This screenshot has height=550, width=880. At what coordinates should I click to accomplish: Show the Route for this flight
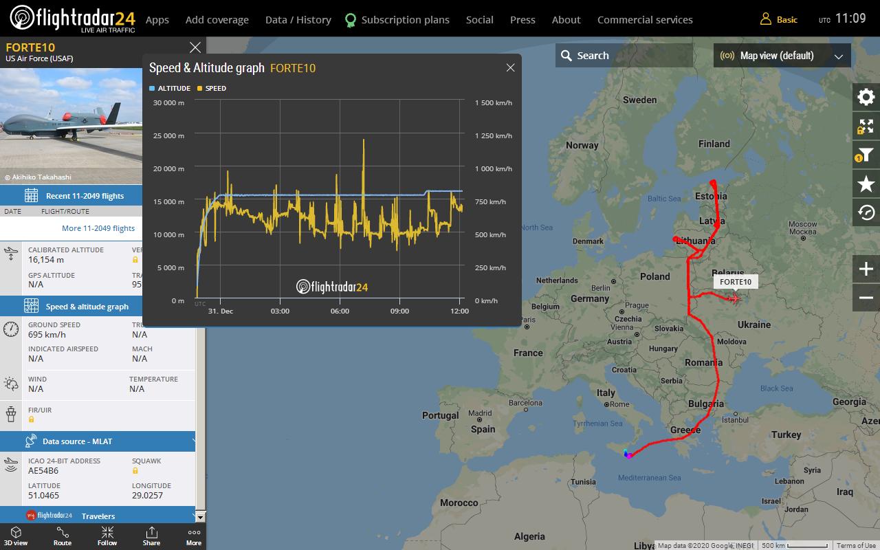coord(63,536)
